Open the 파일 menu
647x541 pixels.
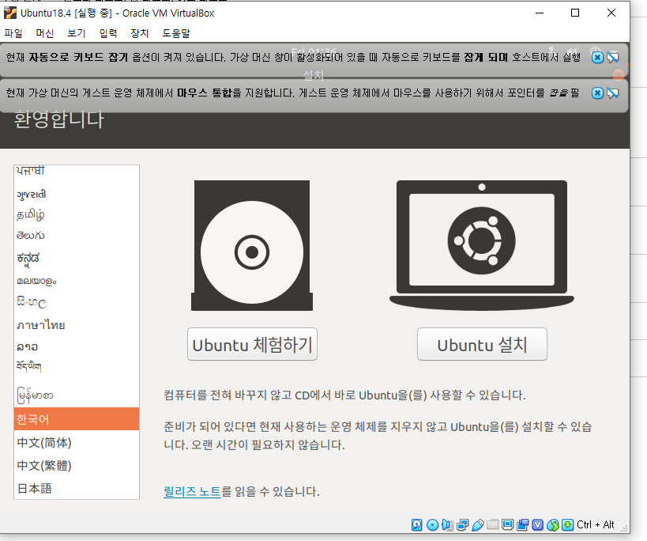point(13,33)
